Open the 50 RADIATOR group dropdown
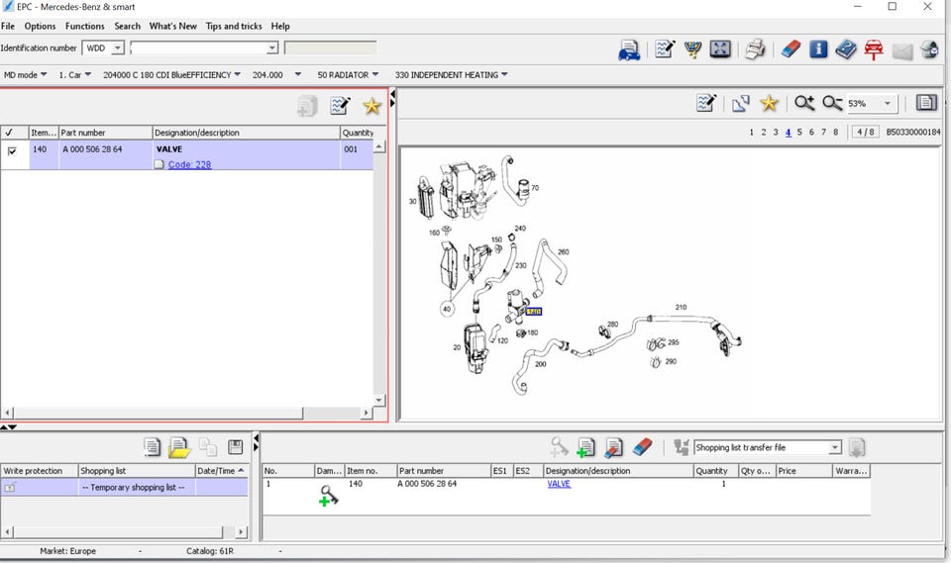Screen dimensions: 951x563 348,74
